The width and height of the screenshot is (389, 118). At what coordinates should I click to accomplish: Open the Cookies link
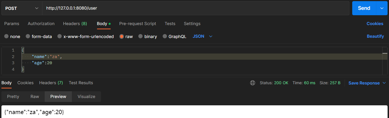point(375,24)
